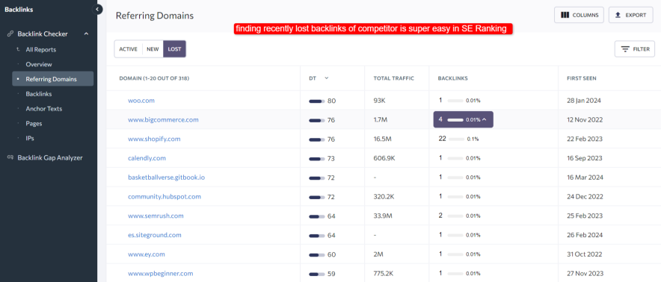Click the DOMAIN column header
This screenshot has width=661, height=282.
pos(154,78)
